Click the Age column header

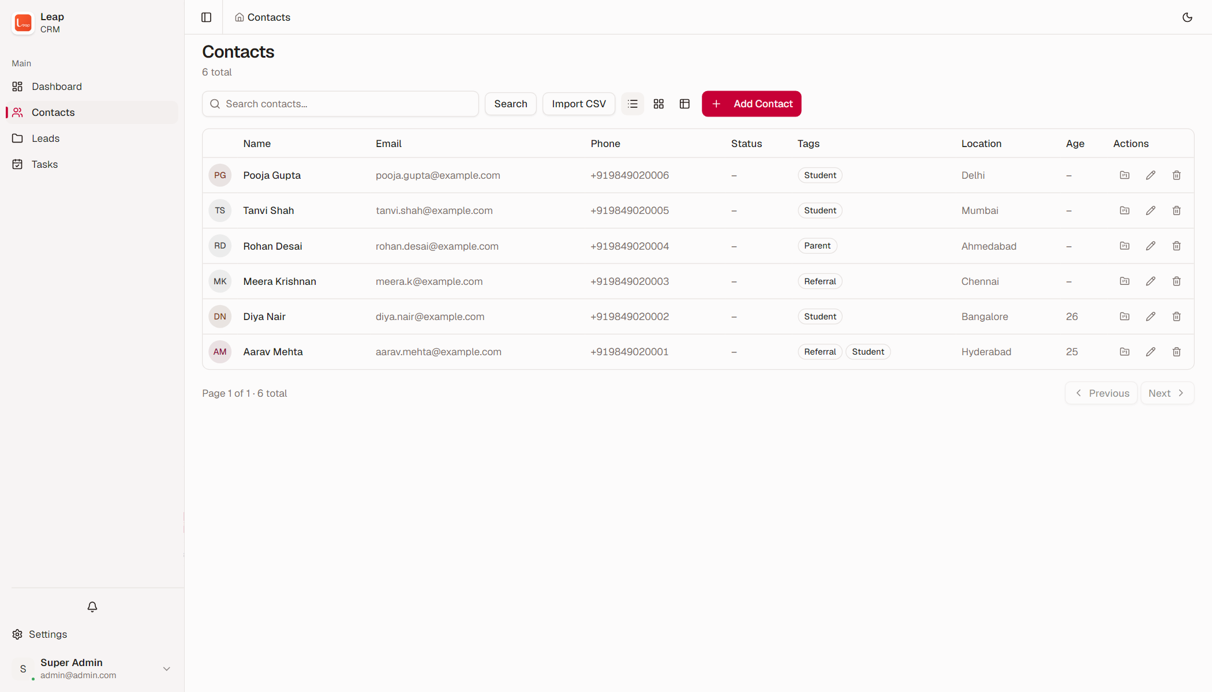click(x=1075, y=144)
